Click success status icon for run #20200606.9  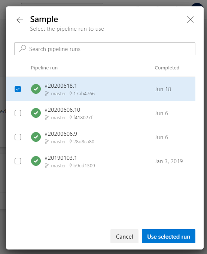tap(36, 137)
